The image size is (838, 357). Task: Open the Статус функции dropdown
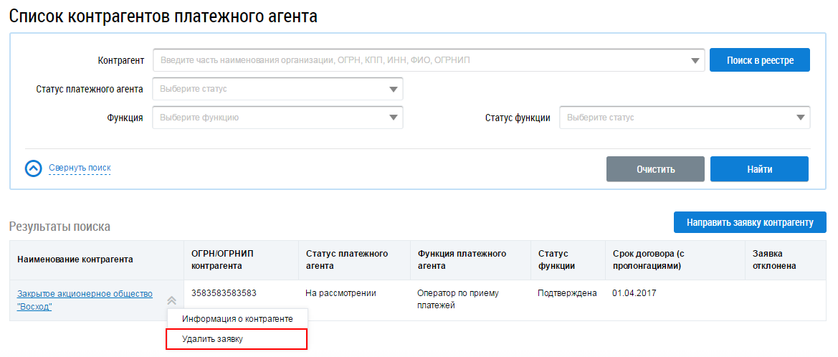click(x=684, y=118)
